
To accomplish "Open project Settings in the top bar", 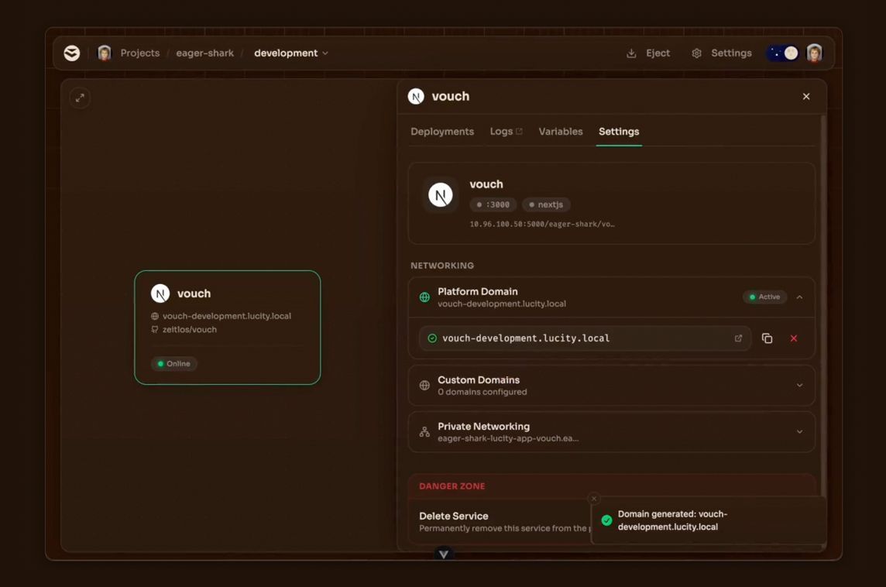I will pyautogui.click(x=722, y=53).
